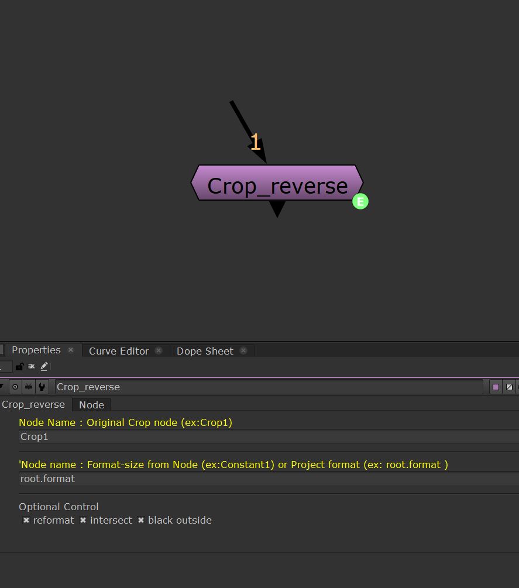Click the green E expression indicator
The height and width of the screenshot is (588, 519).
[x=360, y=202]
